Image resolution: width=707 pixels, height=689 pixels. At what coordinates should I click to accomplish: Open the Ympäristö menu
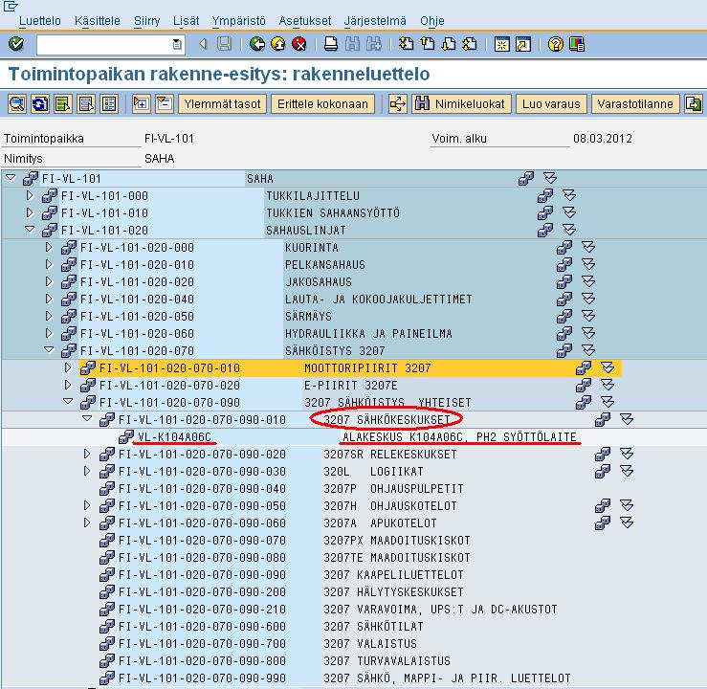pos(239,21)
